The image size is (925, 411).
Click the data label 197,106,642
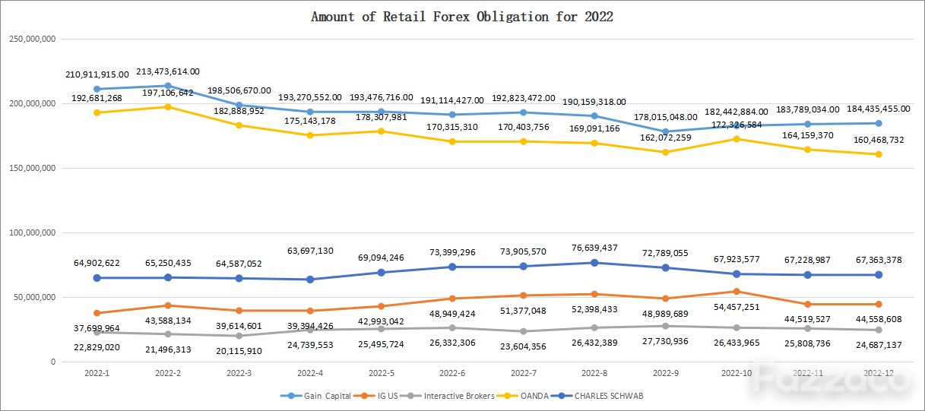pyautogui.click(x=168, y=93)
